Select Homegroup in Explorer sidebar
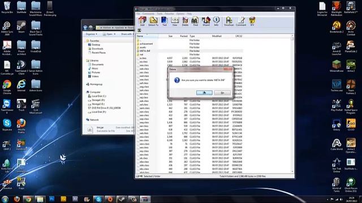The height and width of the screenshot is (203, 362). (x=94, y=84)
